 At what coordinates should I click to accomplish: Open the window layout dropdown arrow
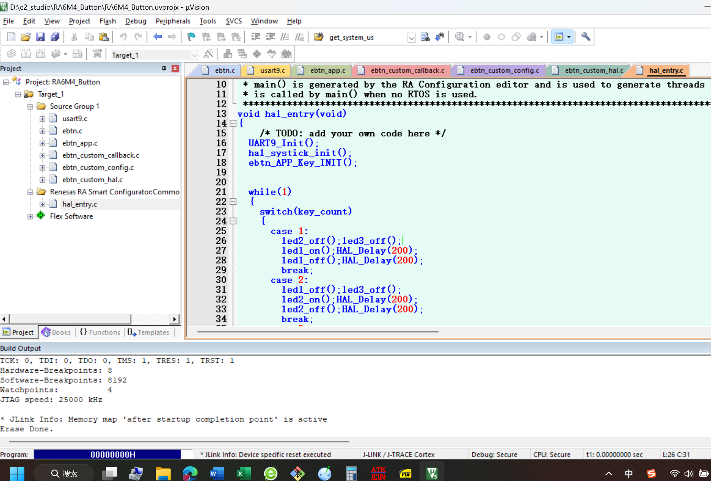569,37
